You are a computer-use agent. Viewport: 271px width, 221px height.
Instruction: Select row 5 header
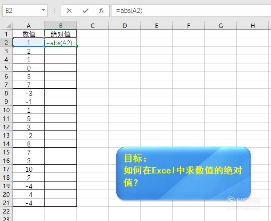click(6, 68)
